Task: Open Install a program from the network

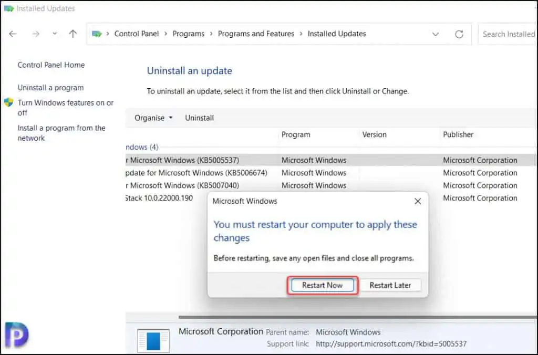Action: tap(61, 133)
